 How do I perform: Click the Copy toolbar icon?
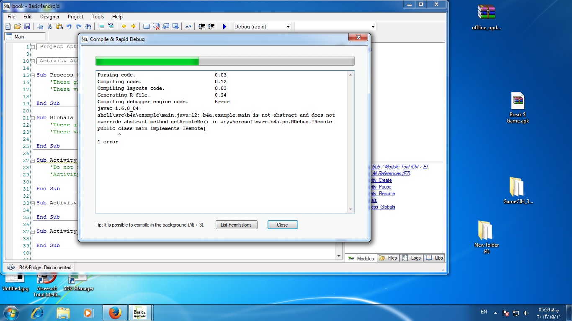(40, 26)
